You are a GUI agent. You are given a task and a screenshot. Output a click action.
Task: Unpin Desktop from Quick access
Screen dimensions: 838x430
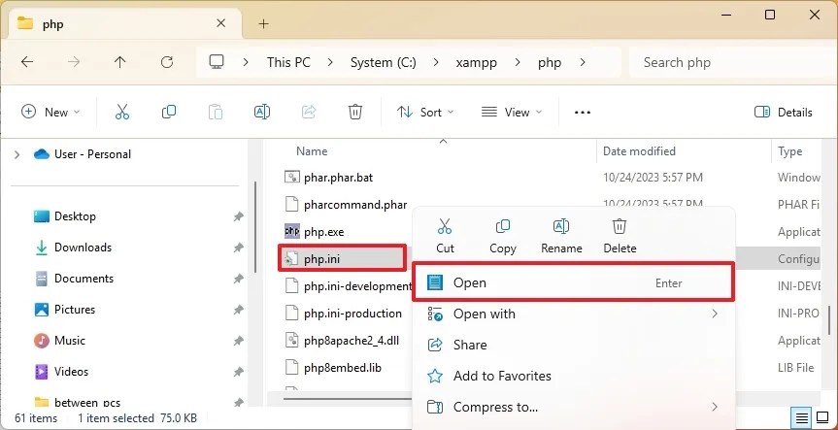click(238, 216)
